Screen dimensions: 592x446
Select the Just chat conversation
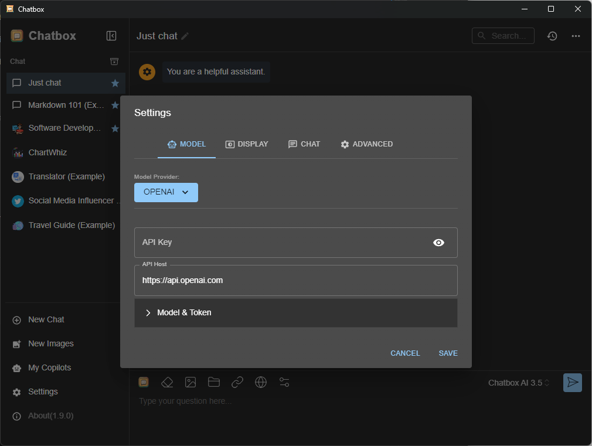pyautogui.click(x=66, y=83)
